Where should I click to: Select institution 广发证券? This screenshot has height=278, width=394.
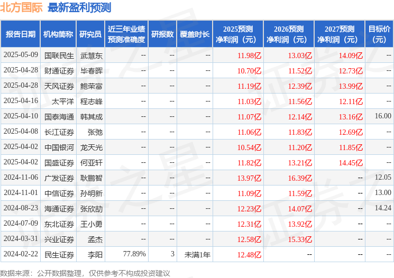(x=59, y=178)
